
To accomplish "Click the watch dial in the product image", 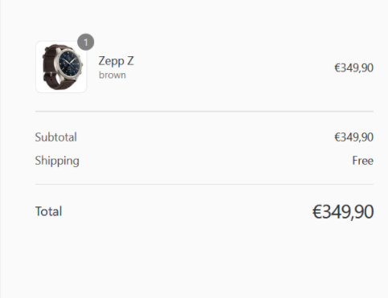I will click(70, 62).
